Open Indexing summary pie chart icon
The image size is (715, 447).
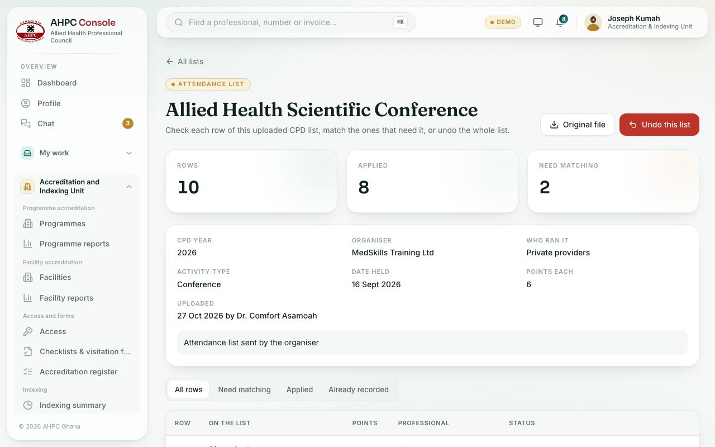(28, 405)
